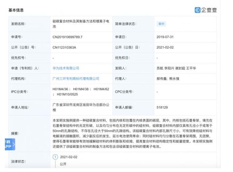Click the 公开 status under the legal timeline

click(x=63, y=164)
